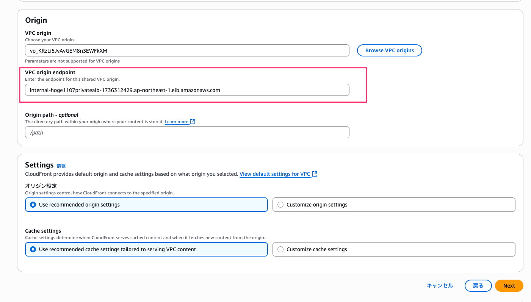Image resolution: width=531 pixels, height=302 pixels.
Task: Click into the VPC origin endpoint field
Action: pyautogui.click(x=187, y=90)
